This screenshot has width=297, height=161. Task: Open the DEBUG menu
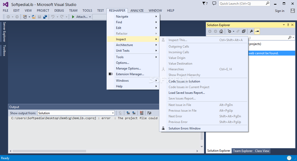(59, 11)
